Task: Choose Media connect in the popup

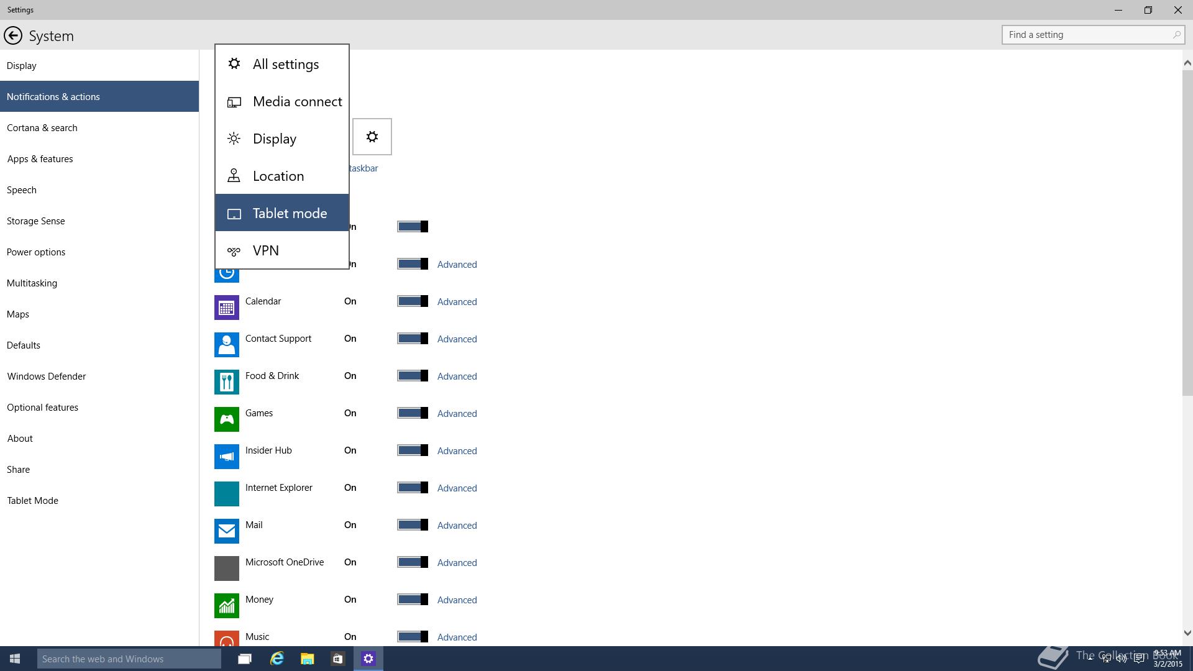Action: click(282, 101)
